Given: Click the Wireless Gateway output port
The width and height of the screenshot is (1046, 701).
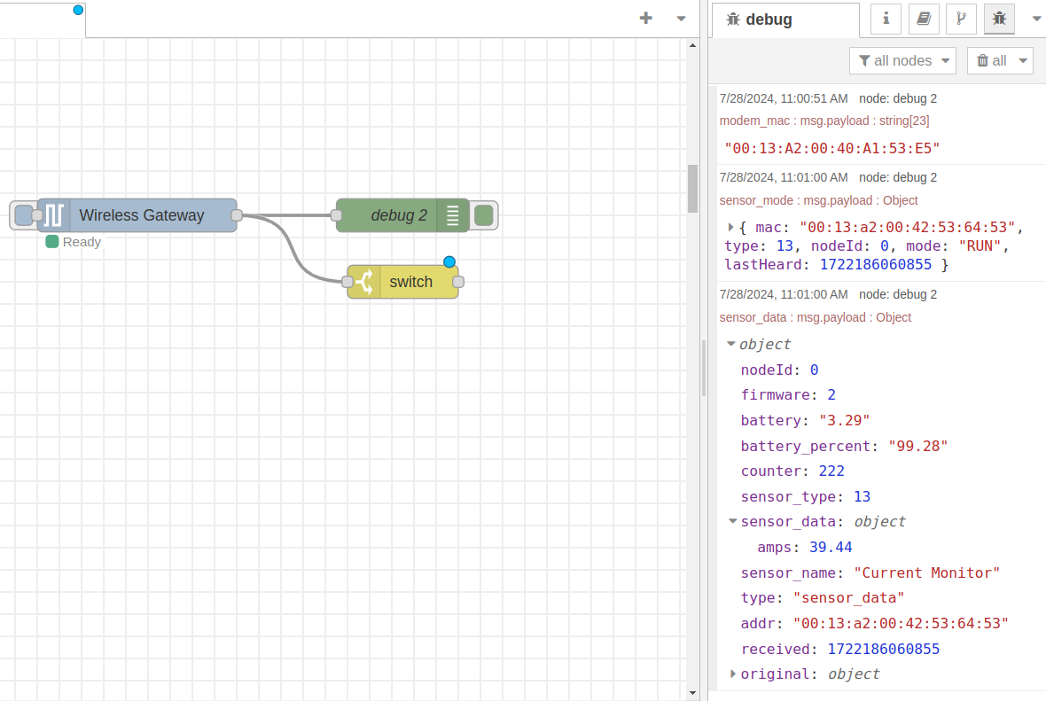Looking at the screenshot, I should tap(237, 215).
